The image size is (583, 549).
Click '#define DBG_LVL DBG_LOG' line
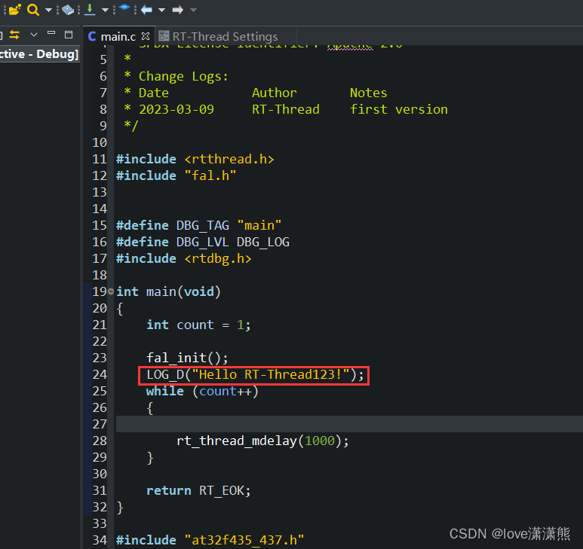203,242
